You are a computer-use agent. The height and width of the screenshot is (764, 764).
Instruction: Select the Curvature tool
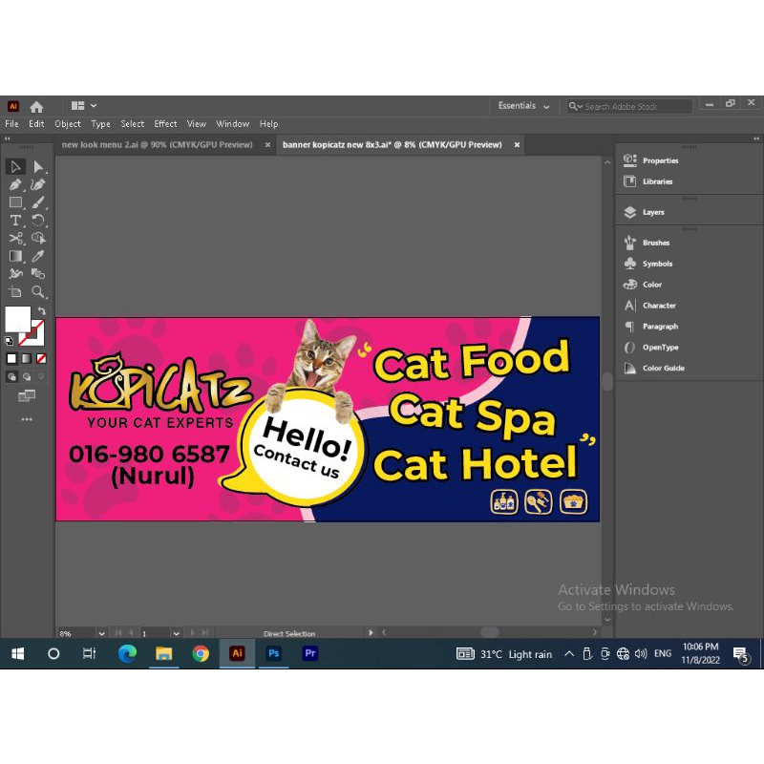38,184
